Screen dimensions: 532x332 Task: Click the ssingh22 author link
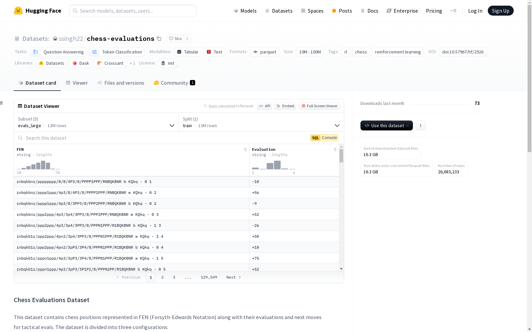coord(71,39)
